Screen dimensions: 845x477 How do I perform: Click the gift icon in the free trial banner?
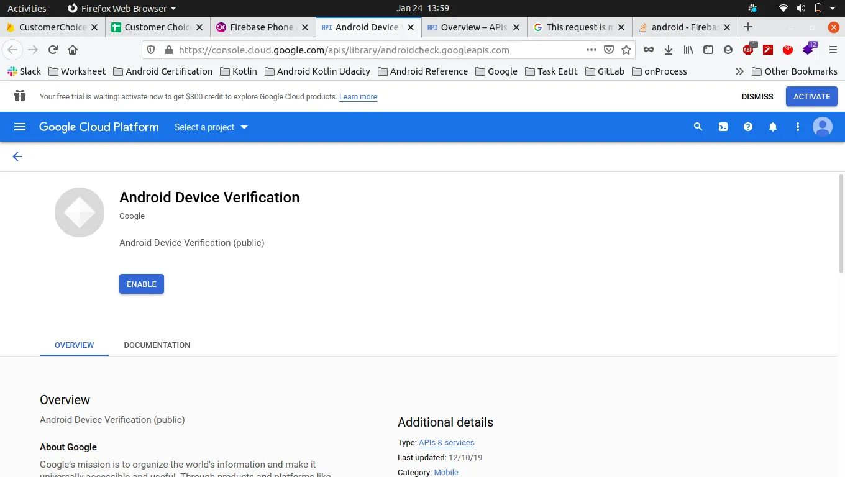tap(20, 96)
